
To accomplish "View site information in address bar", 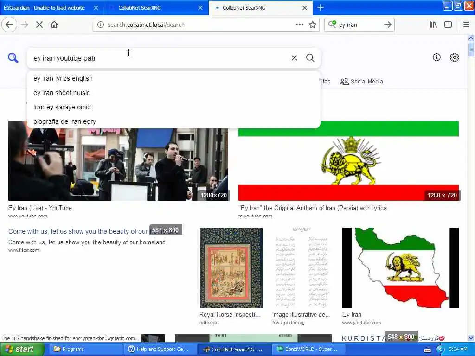I will [x=101, y=25].
